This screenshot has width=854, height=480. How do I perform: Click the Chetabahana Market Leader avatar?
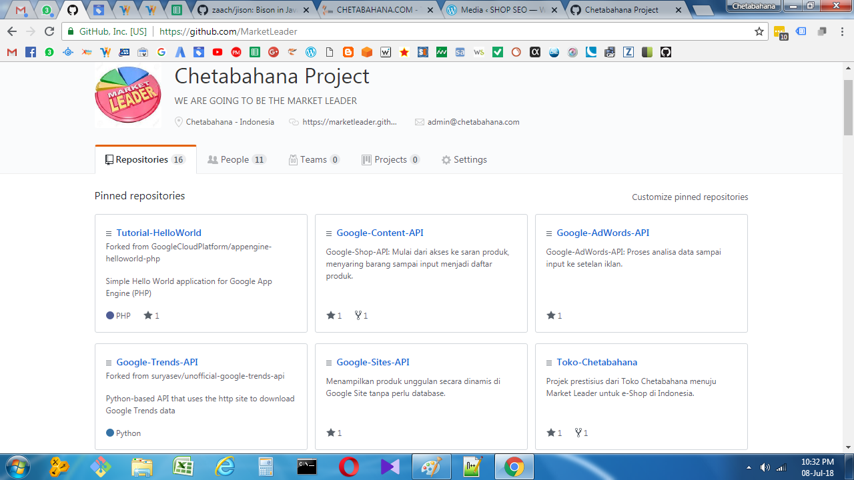coord(128,95)
